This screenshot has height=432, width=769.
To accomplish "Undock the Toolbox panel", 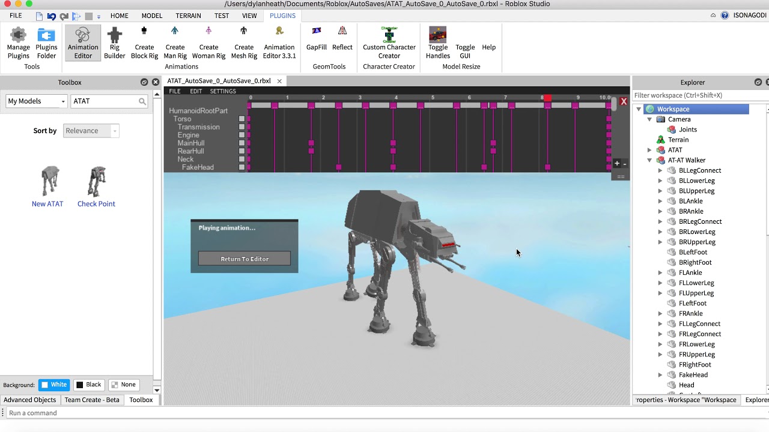I will pos(144,82).
